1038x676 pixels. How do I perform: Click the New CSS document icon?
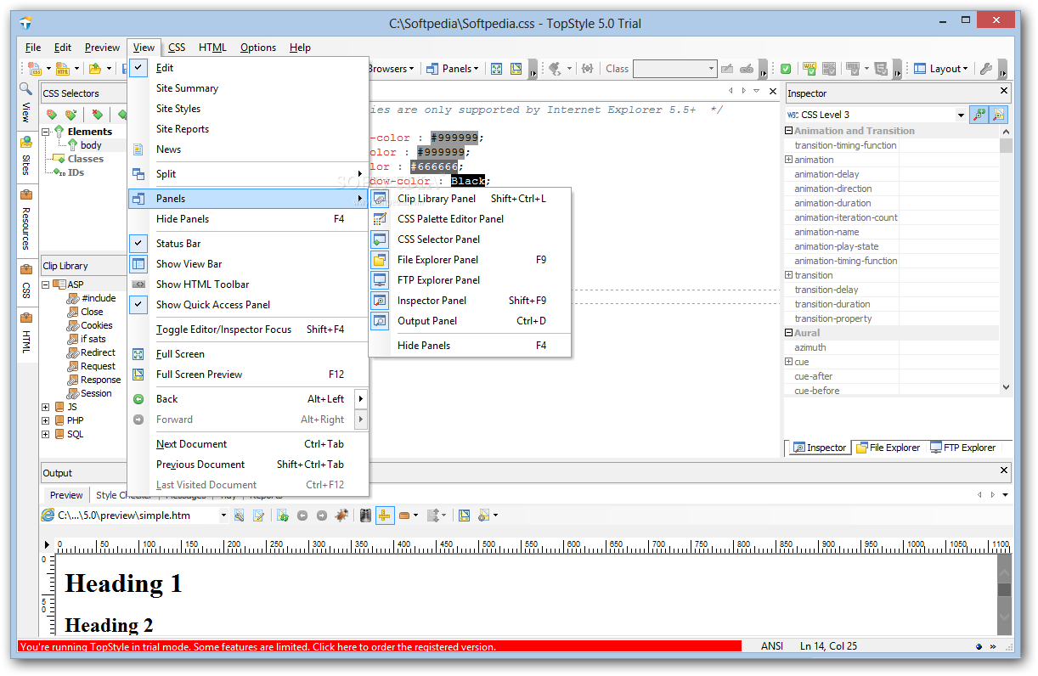(x=35, y=69)
